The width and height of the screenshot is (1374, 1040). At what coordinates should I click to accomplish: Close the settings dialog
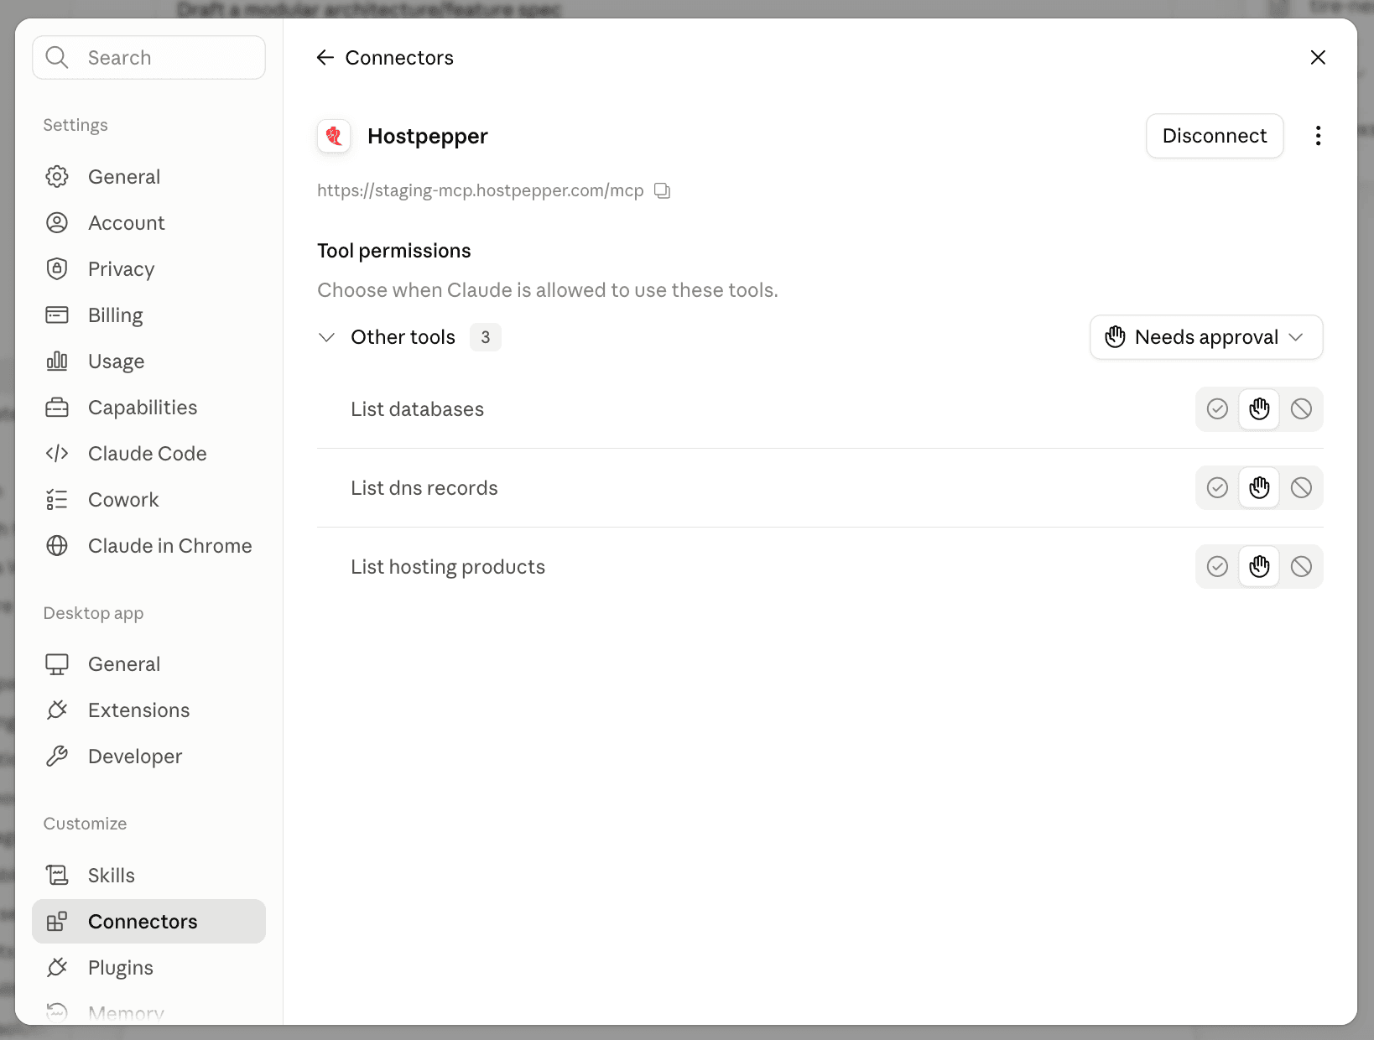click(1318, 57)
